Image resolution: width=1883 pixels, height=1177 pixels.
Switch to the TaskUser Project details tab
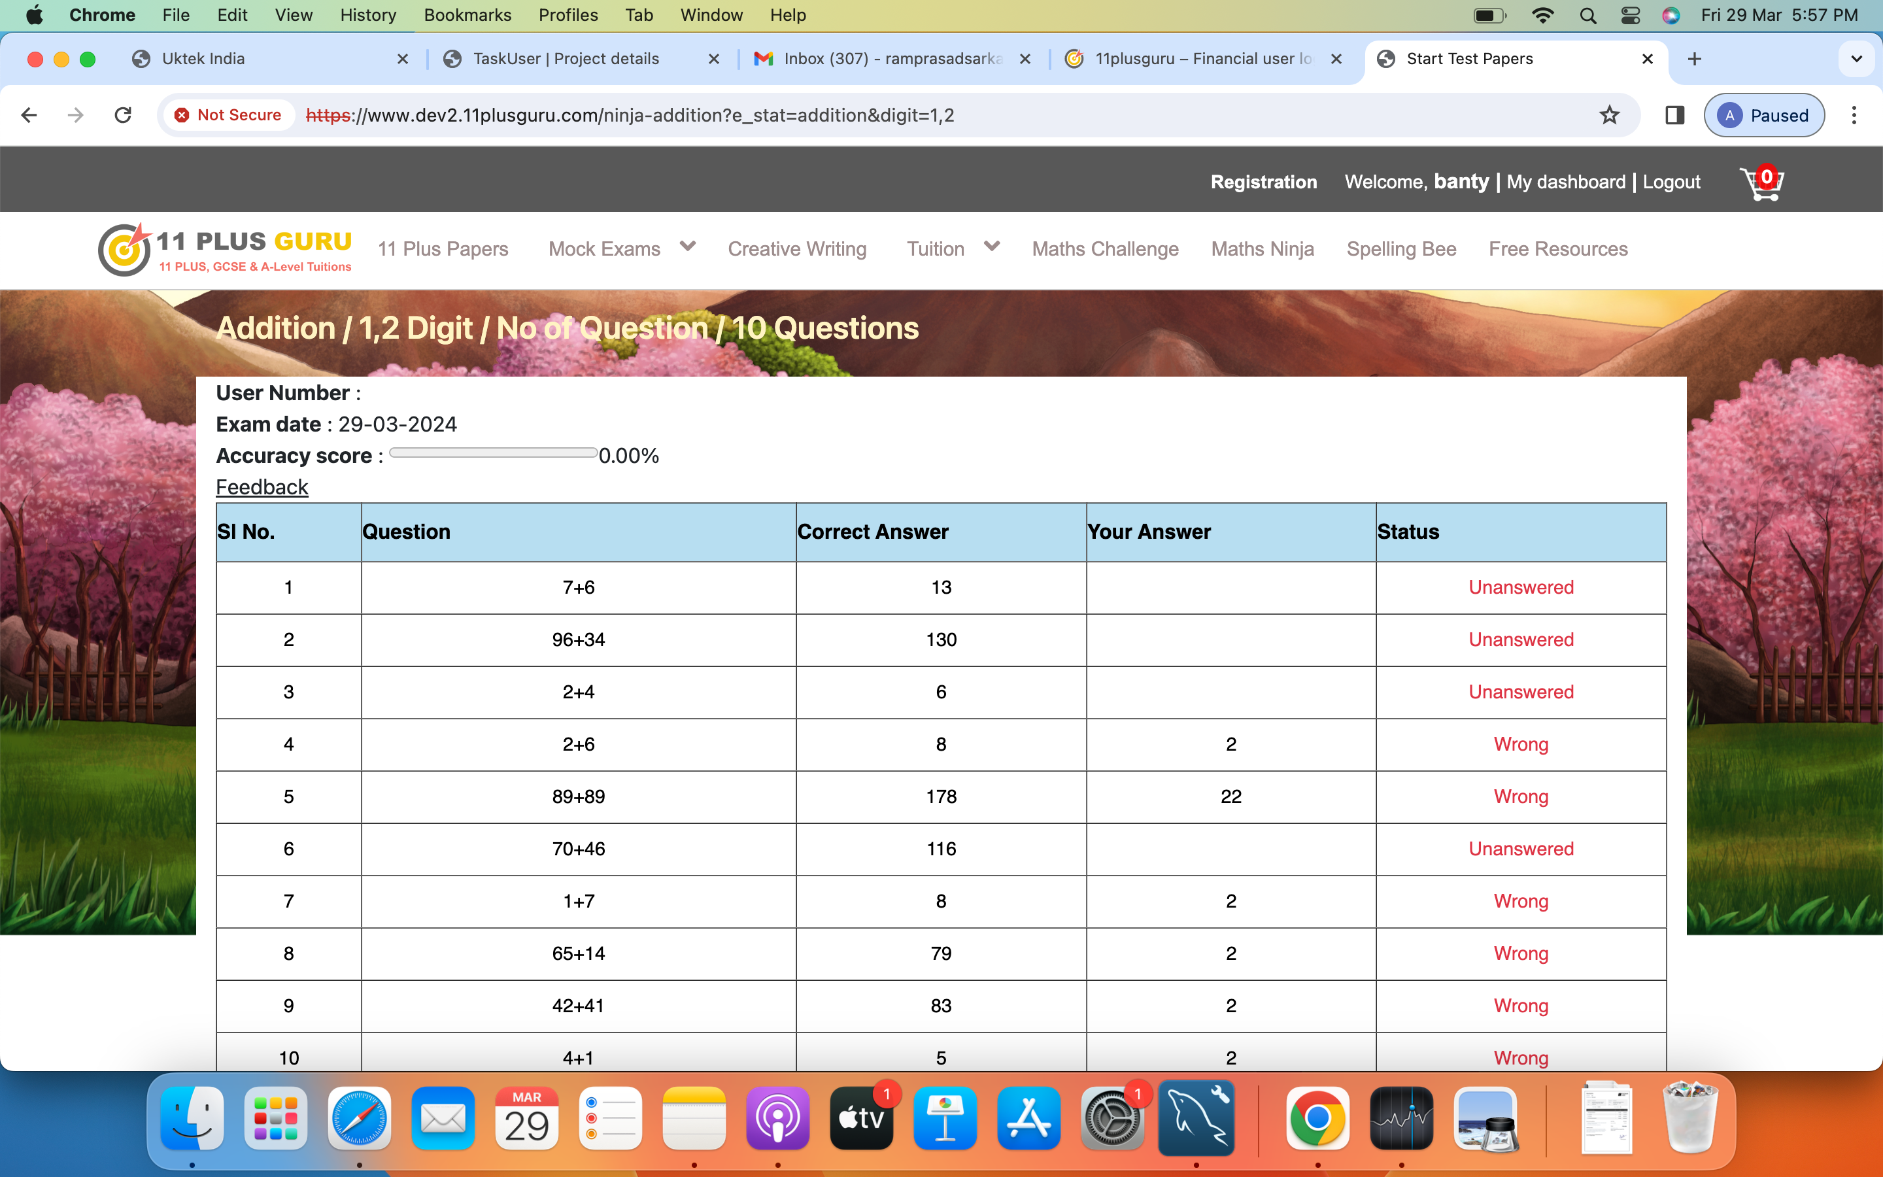tap(566, 59)
